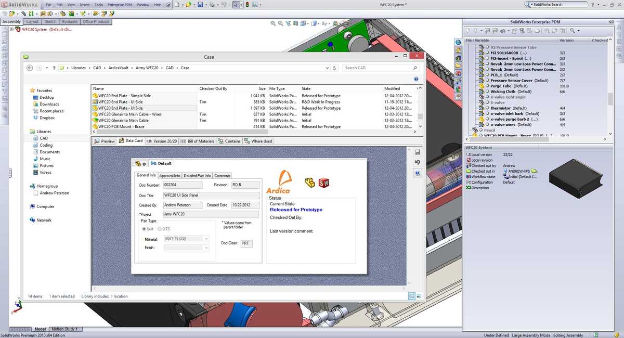
Task: Switch to the Sketch tab
Action: coord(50,22)
